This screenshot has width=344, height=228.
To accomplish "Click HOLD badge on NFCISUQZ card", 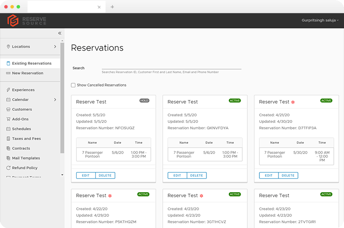I will pos(145,101).
